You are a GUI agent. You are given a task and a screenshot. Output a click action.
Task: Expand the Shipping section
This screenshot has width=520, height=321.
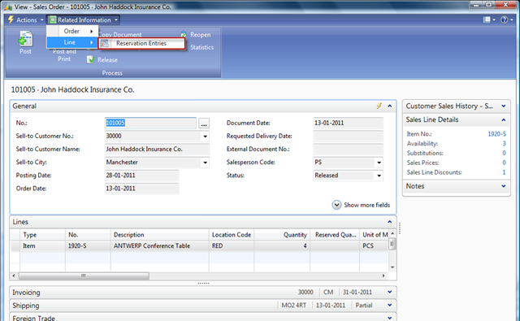[390, 305]
